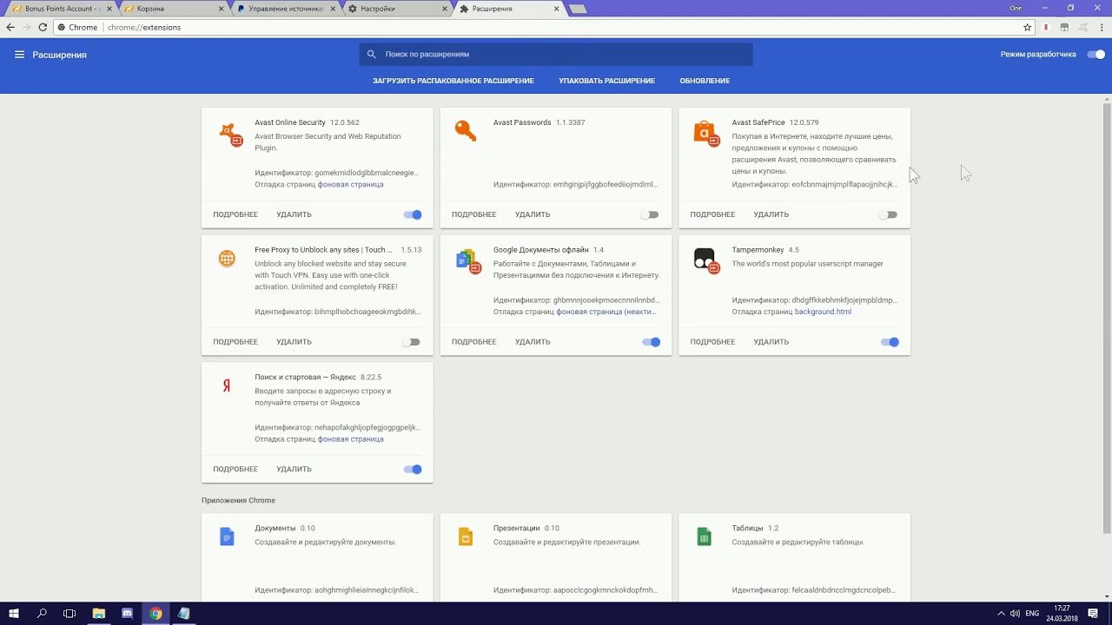Open фоновая страница link for Avast Online Security
The image size is (1112, 625).
(350, 184)
